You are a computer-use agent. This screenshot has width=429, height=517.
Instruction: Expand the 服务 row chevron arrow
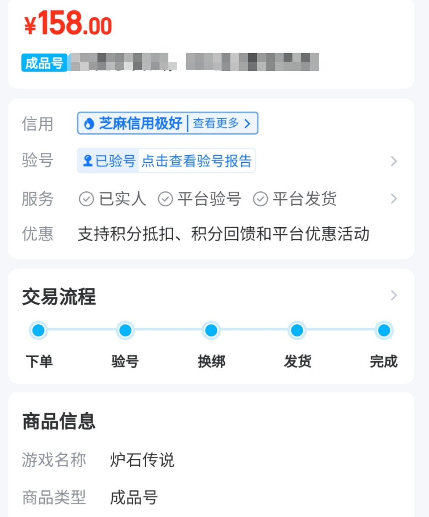pos(394,199)
